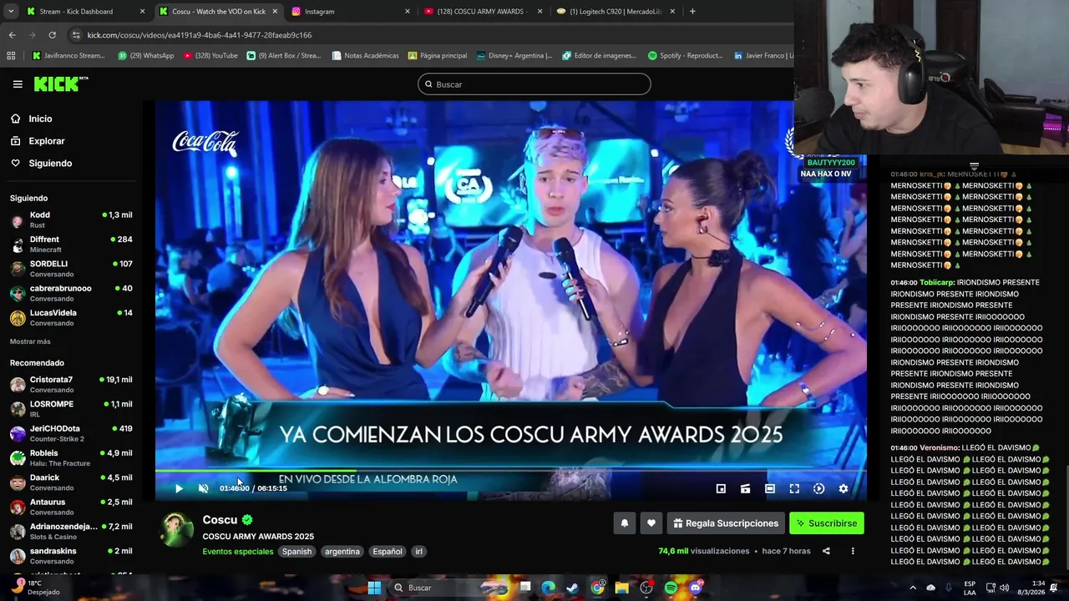Enter fullscreen on the video player
This screenshot has width=1069, height=601.
click(794, 489)
